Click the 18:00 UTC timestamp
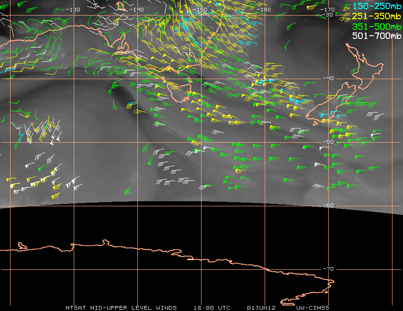 [x=212, y=308]
